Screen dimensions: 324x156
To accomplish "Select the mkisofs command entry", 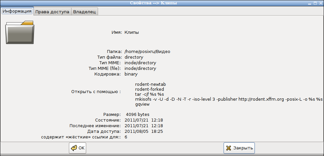I will pos(229,99).
